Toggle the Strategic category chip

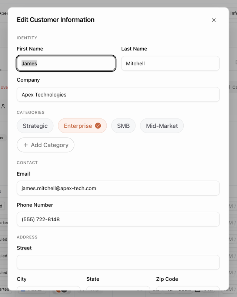click(35, 126)
